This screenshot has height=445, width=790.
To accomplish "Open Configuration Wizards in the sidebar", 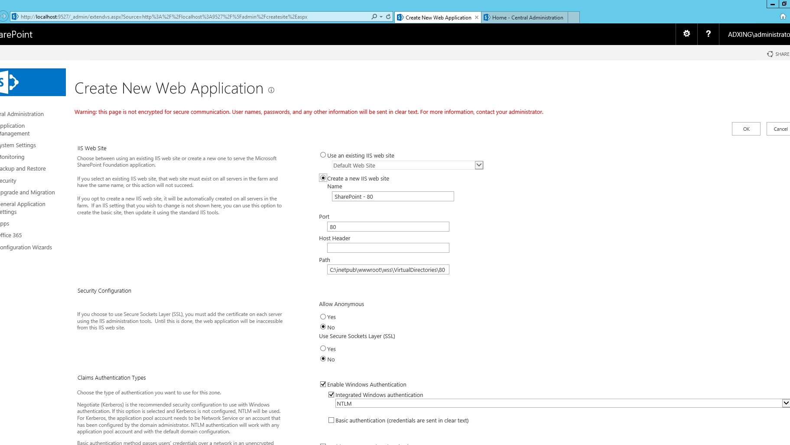I will pos(26,248).
